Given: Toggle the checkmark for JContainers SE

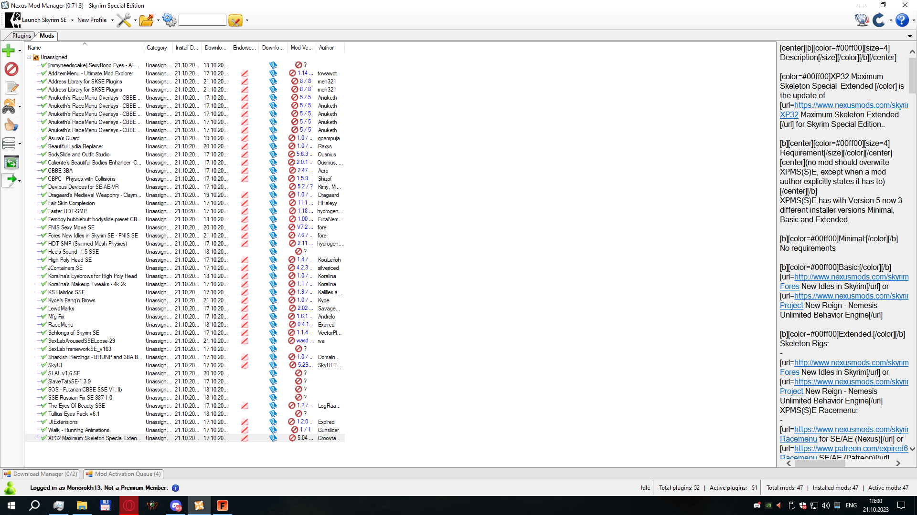Looking at the screenshot, I should (x=44, y=268).
